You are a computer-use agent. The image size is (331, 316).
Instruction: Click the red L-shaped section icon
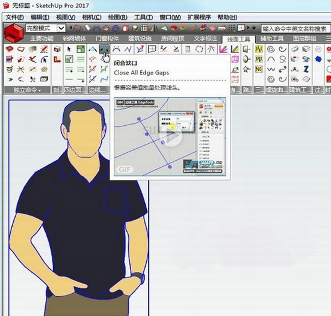(x=57, y=60)
